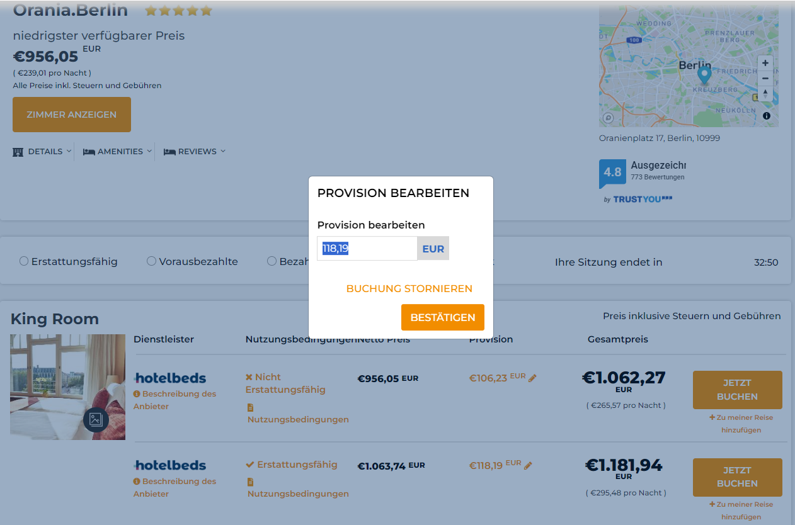Select the partially hidden Bezah... radio button
Viewport: 795px width, 525px height.
pos(272,261)
